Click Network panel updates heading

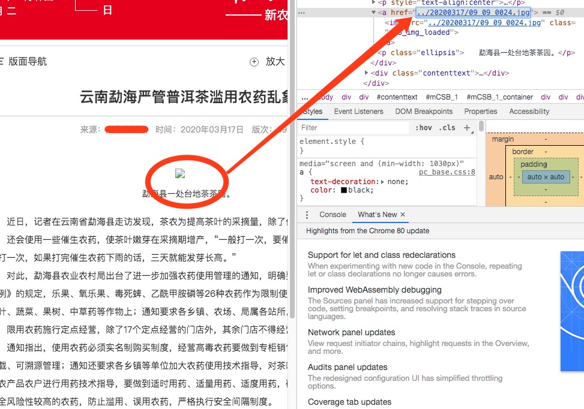pos(351,332)
